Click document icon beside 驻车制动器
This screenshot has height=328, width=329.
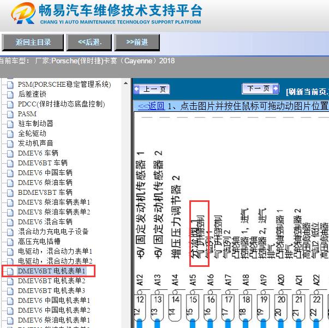pyautogui.click(x=10, y=124)
